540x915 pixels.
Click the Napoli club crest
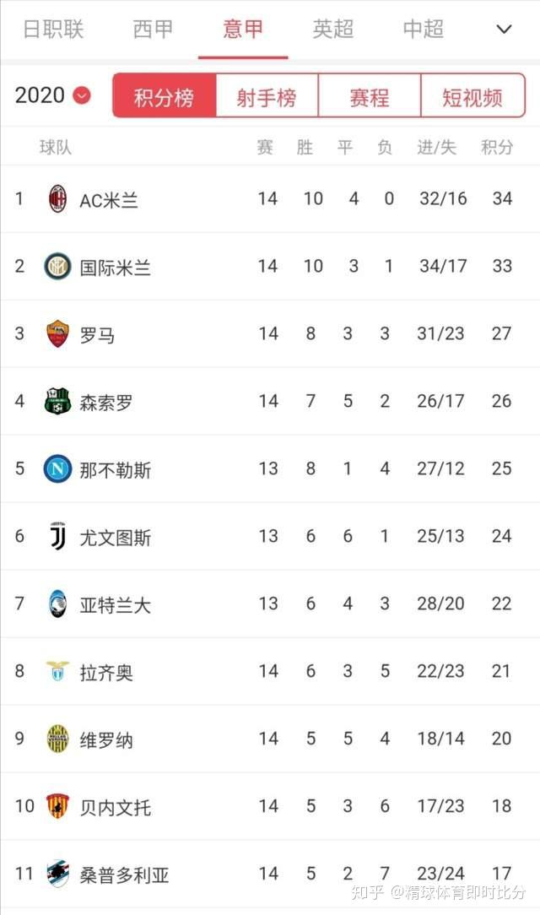pyautogui.click(x=57, y=469)
